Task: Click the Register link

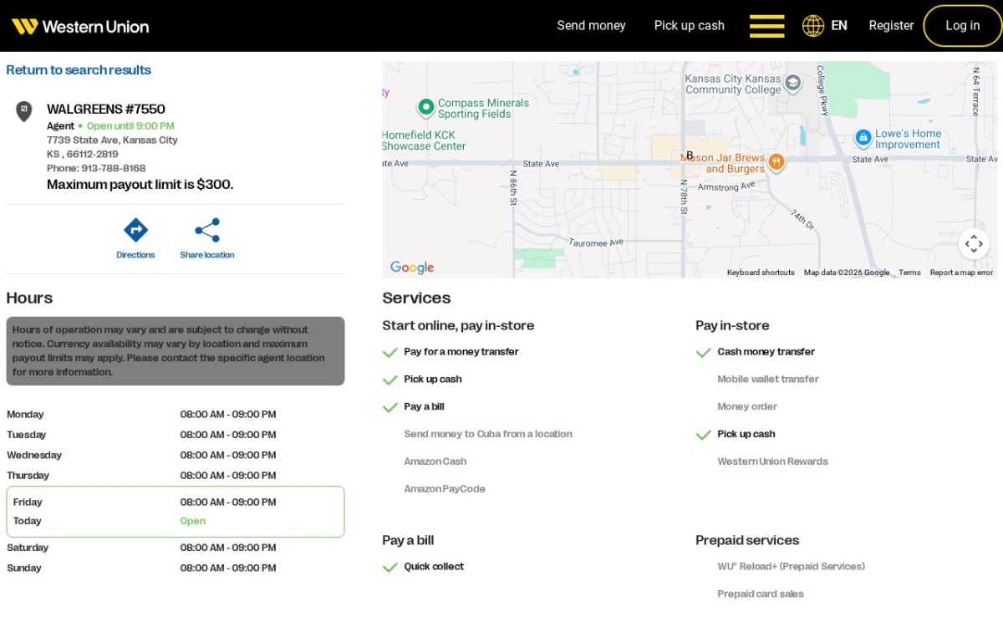Action: click(x=891, y=26)
